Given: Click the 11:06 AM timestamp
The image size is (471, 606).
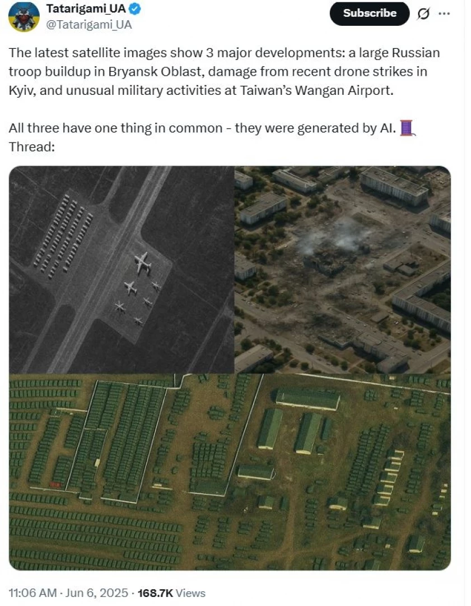Looking at the screenshot, I should 32,593.
